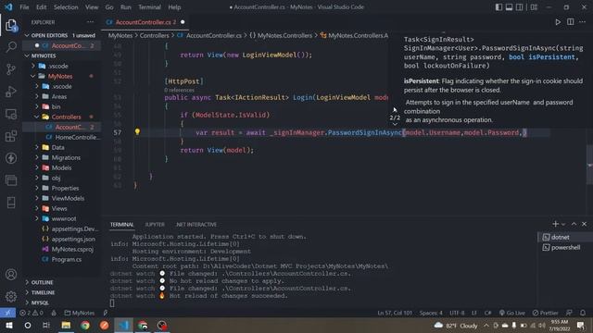Open the Search view in activity bar

(x=11, y=47)
